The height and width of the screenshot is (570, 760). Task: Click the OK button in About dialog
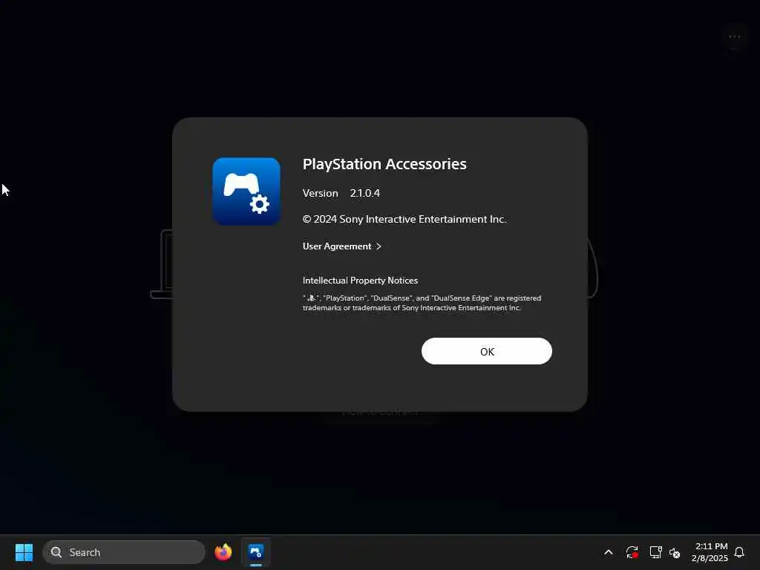point(487,351)
